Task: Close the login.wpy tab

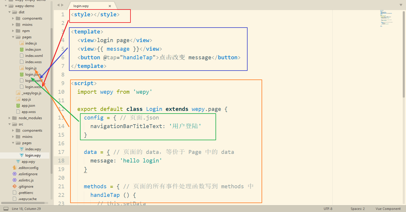Action: 110,6
